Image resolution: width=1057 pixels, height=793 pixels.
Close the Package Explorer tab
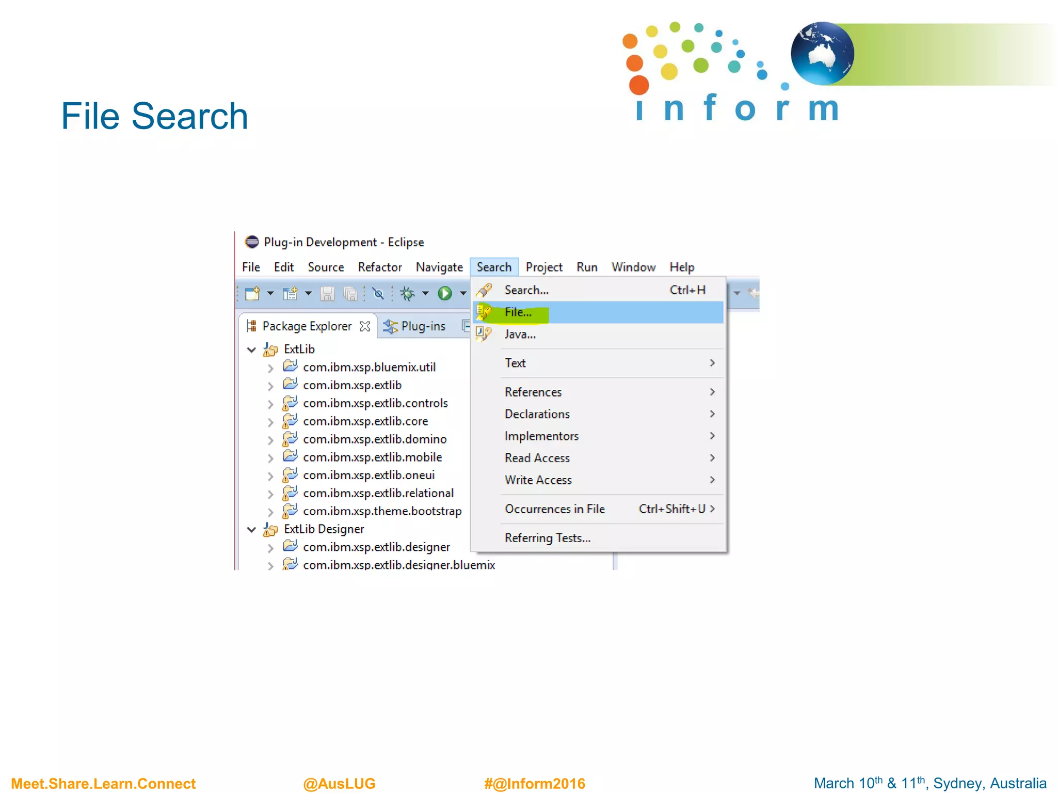[365, 326]
